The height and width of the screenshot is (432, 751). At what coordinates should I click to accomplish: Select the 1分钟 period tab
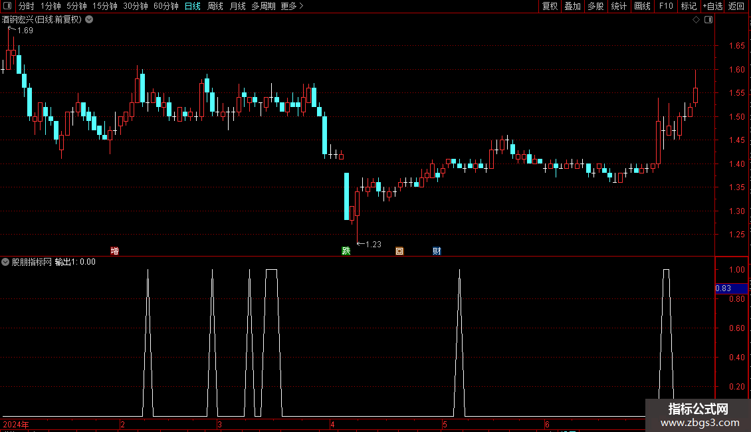[51, 6]
